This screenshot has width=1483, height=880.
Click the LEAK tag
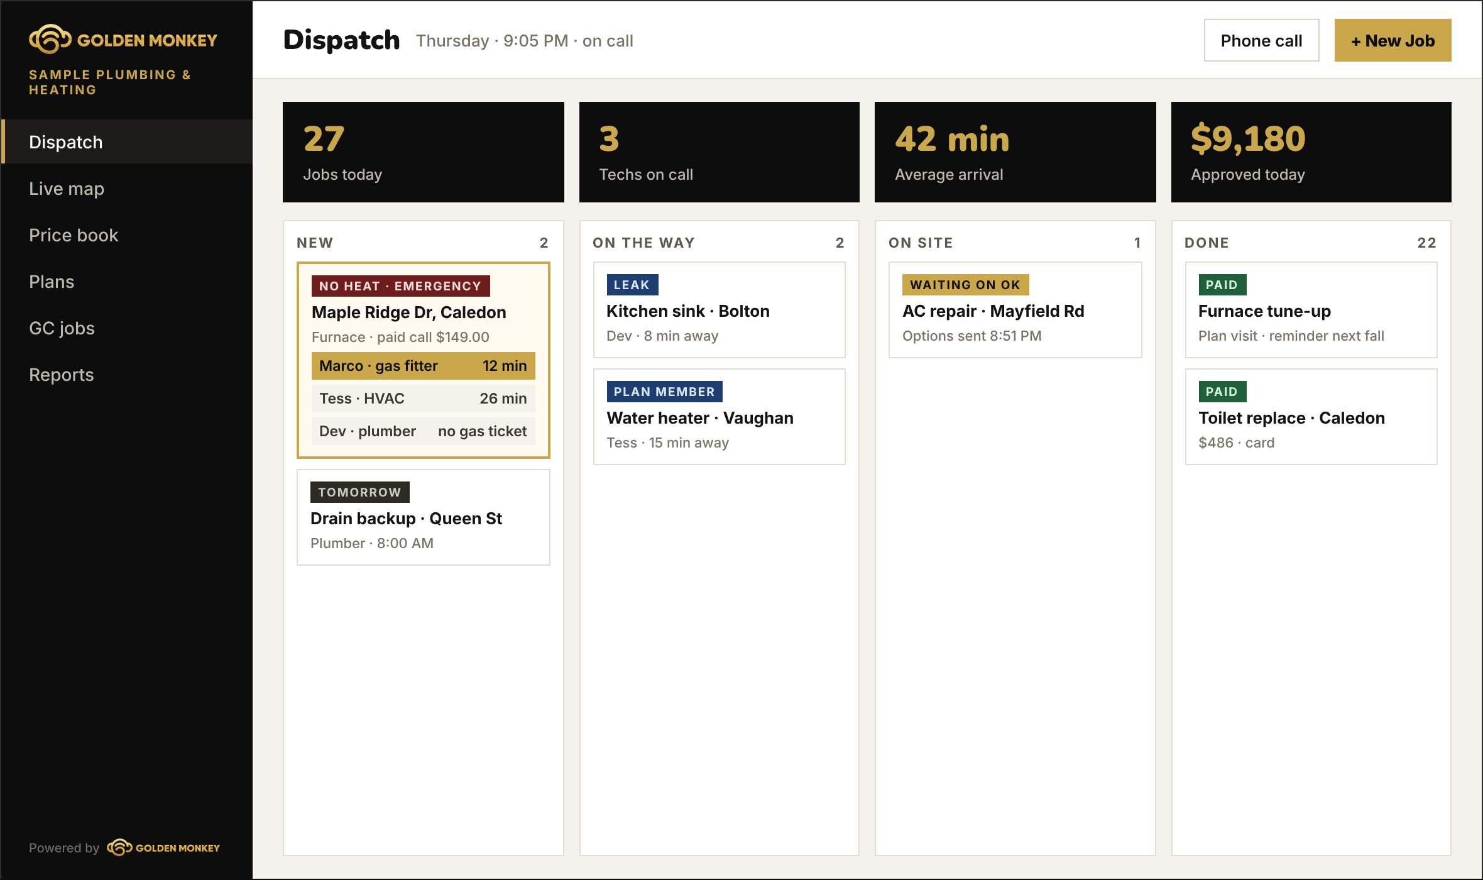pyautogui.click(x=632, y=285)
